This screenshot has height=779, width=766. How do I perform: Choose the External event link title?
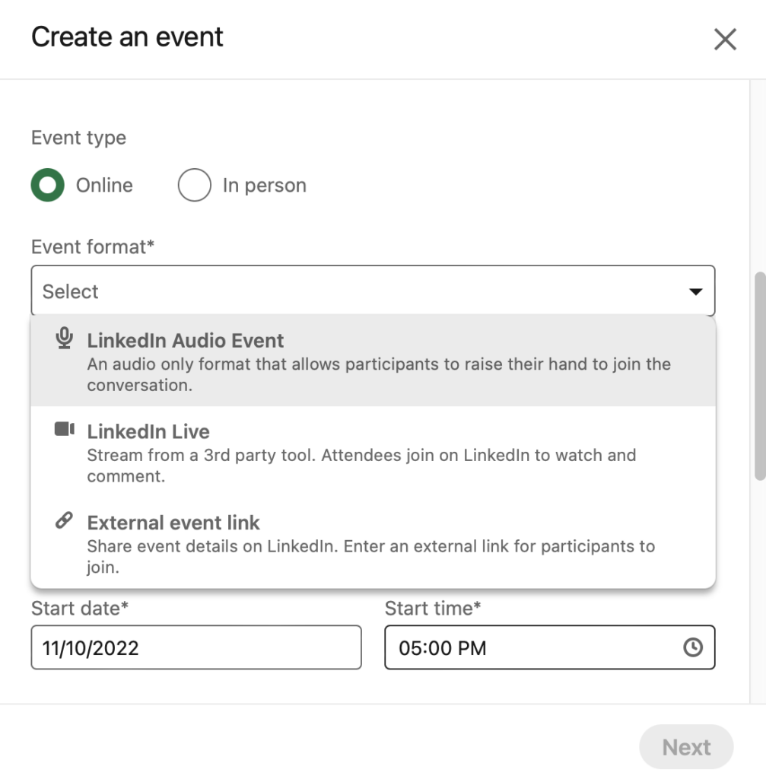[173, 523]
